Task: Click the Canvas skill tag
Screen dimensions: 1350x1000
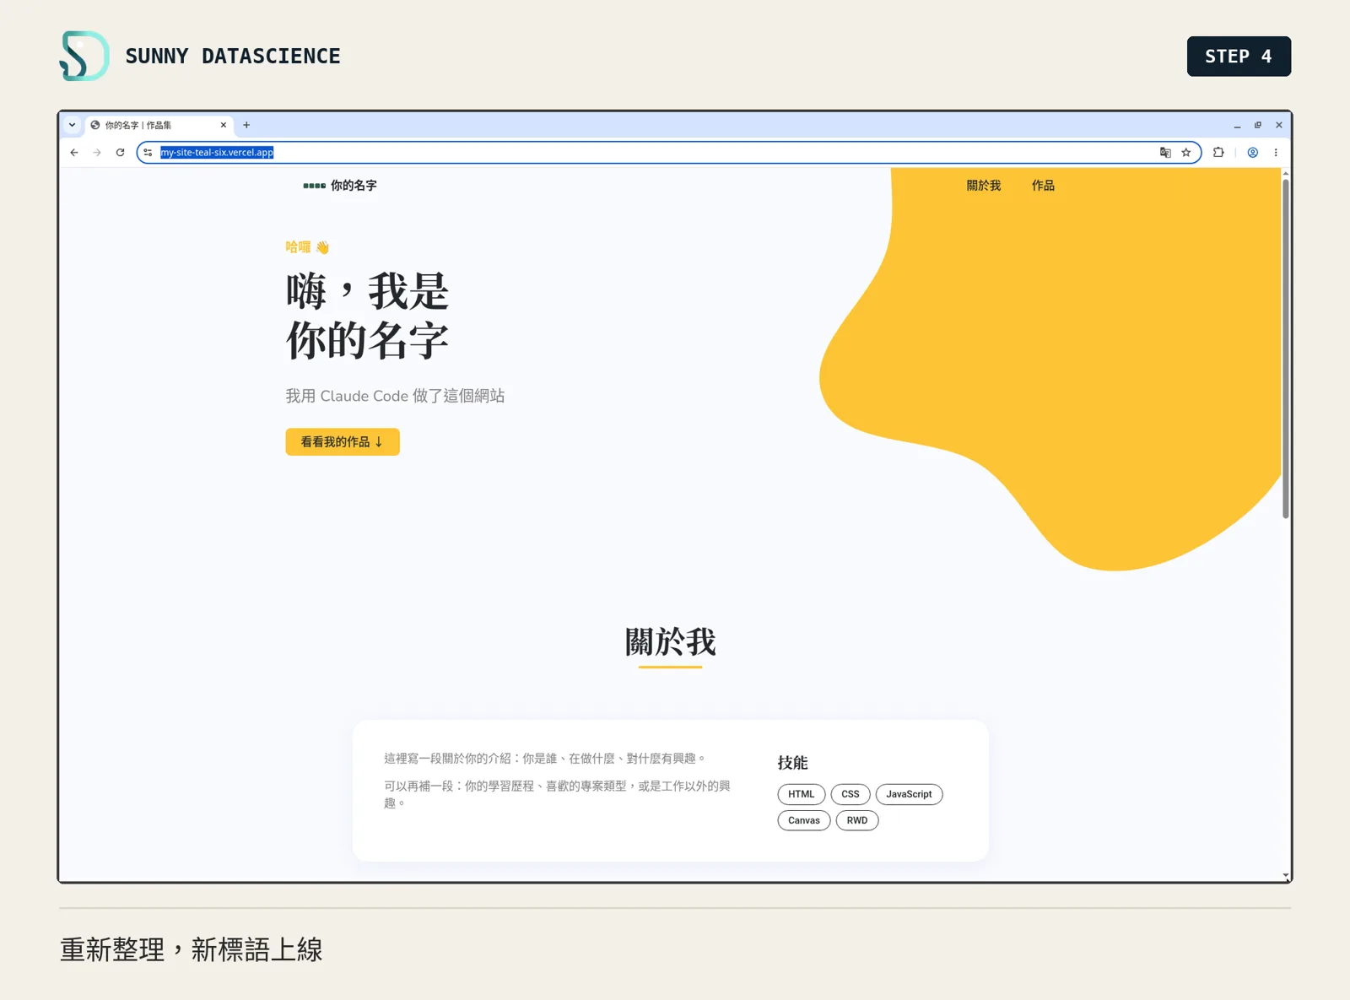Action: tap(804, 820)
